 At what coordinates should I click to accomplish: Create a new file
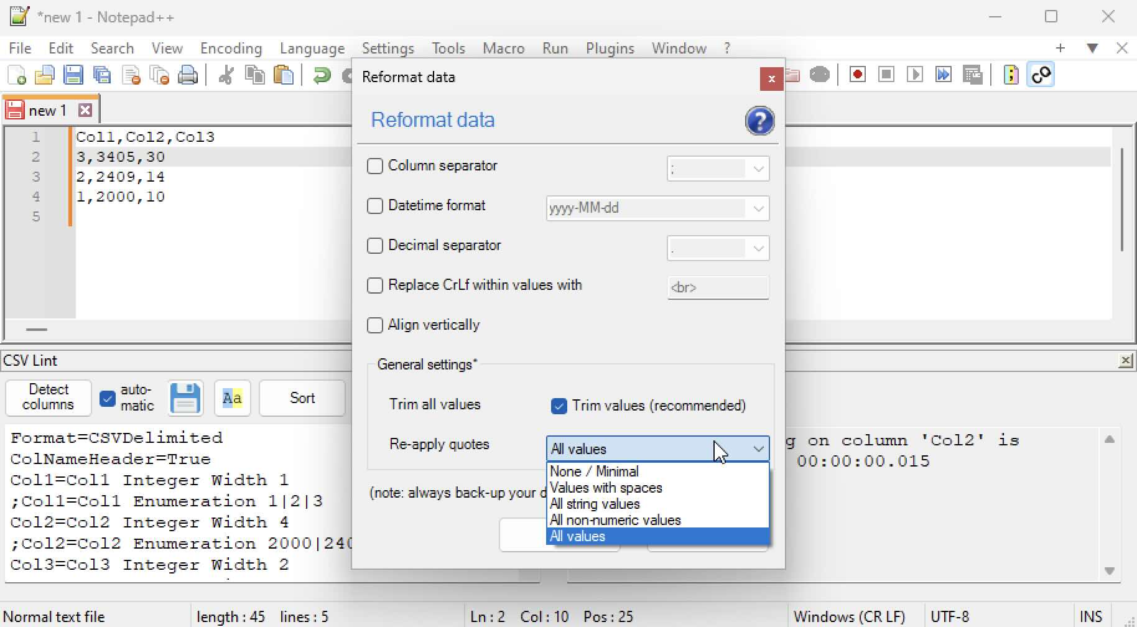[16, 75]
